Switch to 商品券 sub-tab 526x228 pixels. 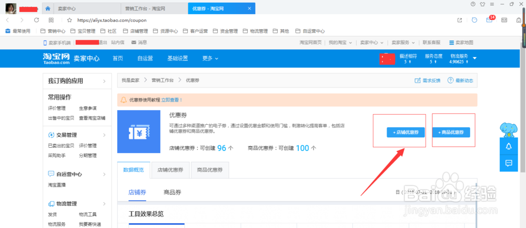pos(173,192)
